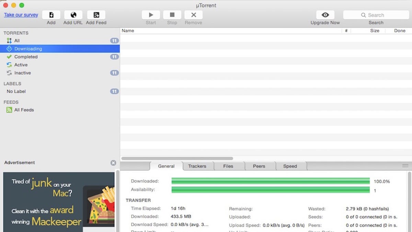Click the Add torrent icon
Image resolution: width=412 pixels, height=232 pixels.
[x=51, y=15]
